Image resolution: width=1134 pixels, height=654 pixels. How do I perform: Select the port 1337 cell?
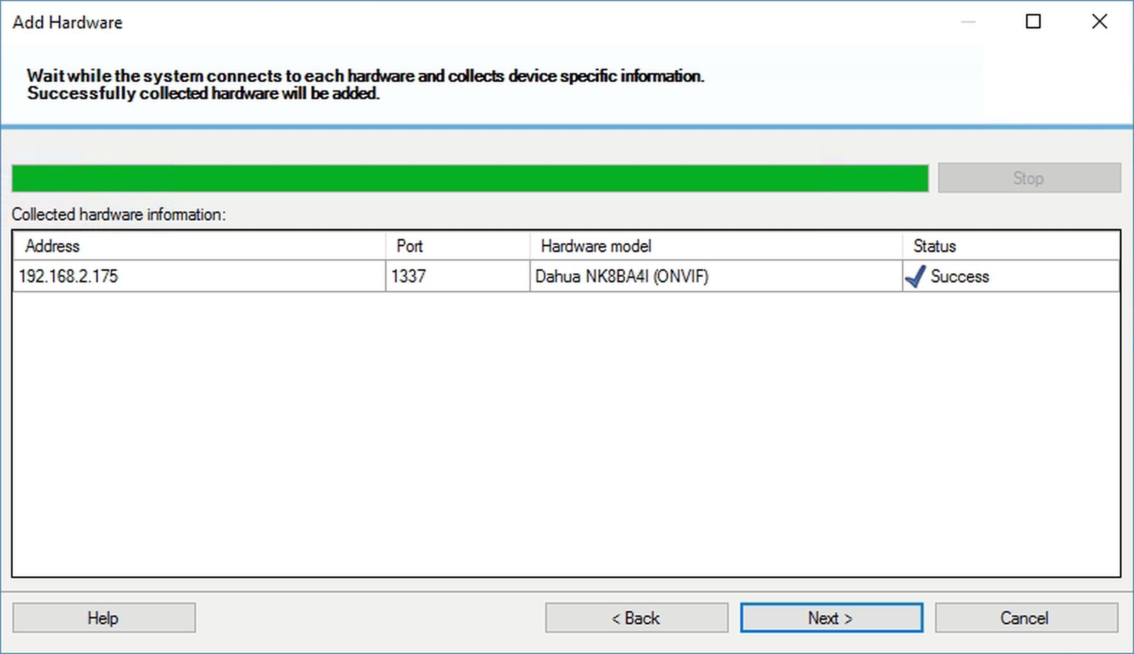458,276
